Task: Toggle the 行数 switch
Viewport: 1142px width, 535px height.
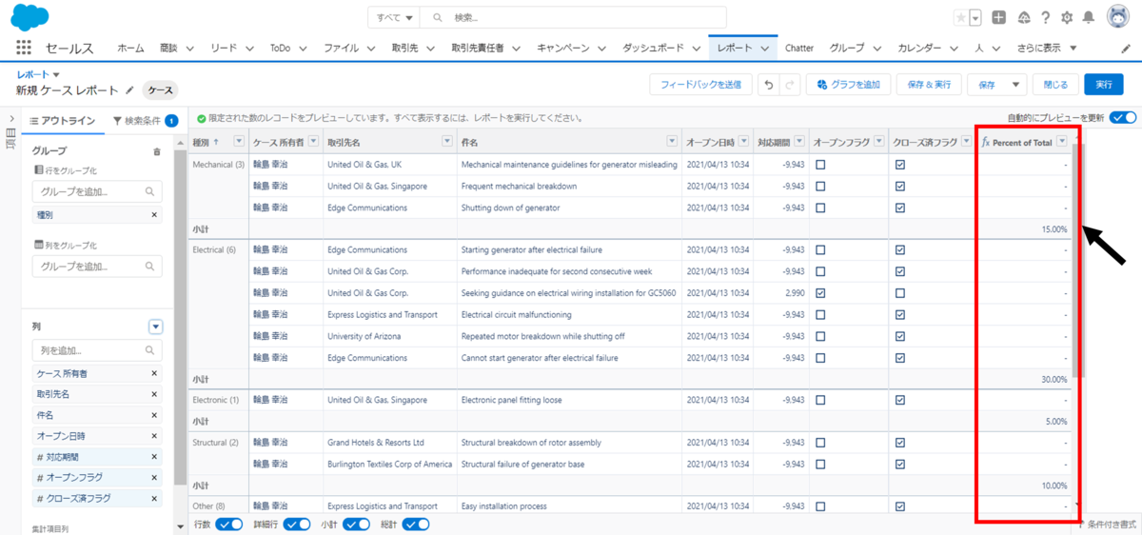Action: coord(229,525)
